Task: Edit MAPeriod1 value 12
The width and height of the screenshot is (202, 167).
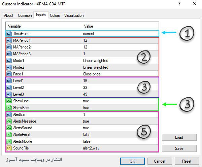Action: pos(120,40)
